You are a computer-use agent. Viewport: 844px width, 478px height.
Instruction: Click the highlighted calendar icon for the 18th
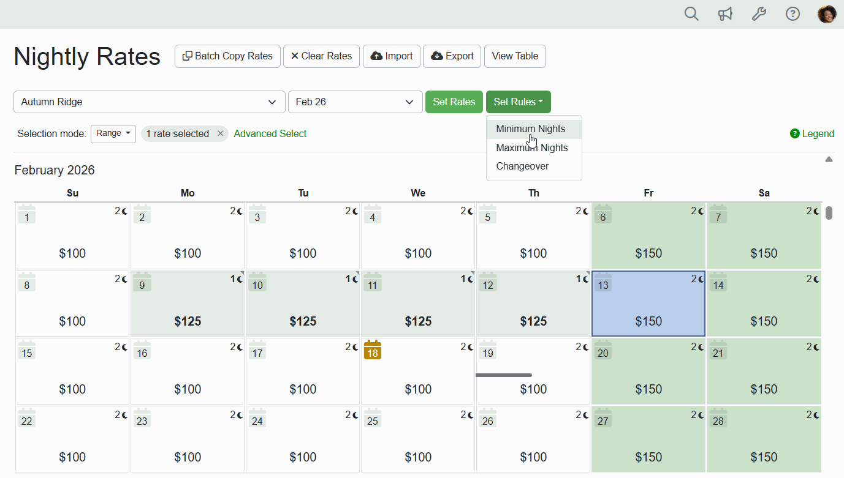372,350
